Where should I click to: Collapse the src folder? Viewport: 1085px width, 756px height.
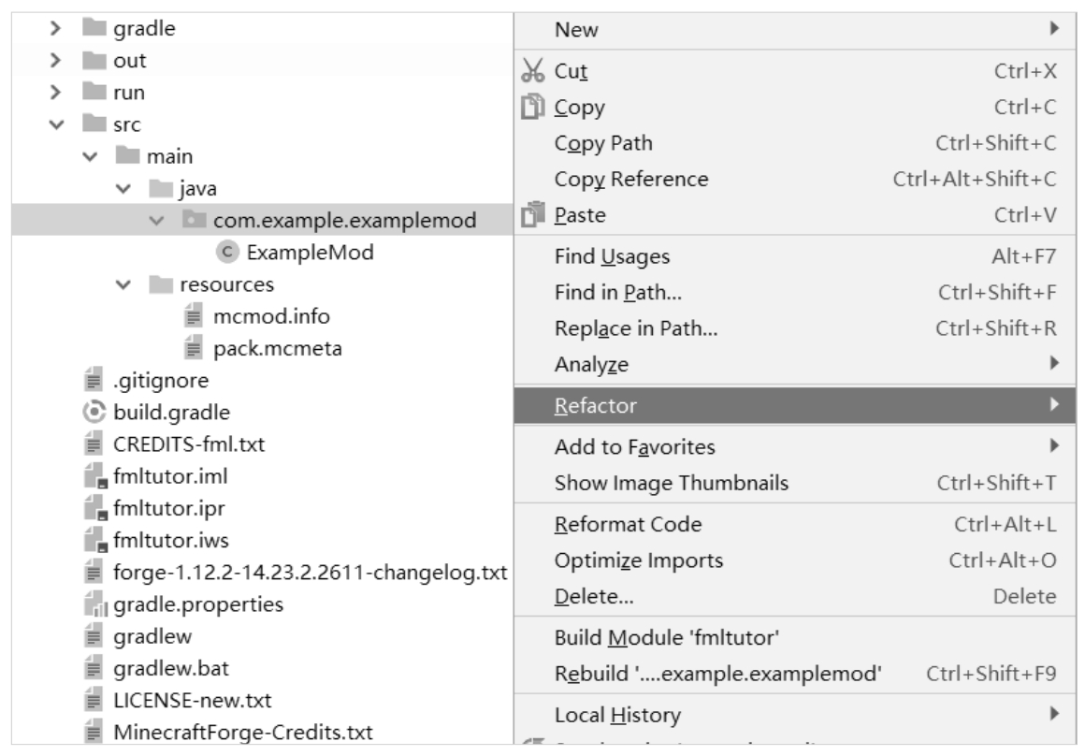tap(56, 124)
